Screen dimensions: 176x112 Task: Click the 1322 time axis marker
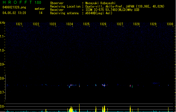coord(36,24)
